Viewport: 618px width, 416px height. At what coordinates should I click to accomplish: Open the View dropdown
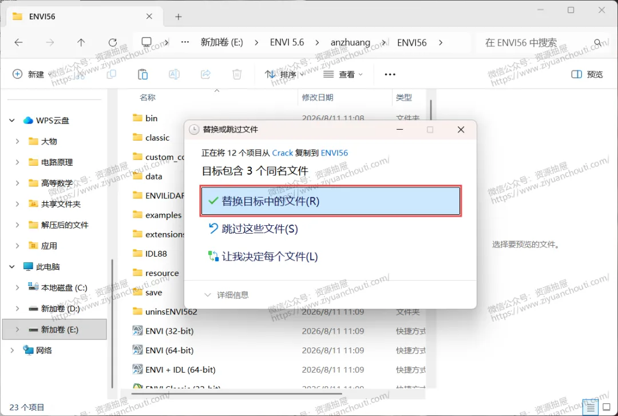[x=343, y=74]
